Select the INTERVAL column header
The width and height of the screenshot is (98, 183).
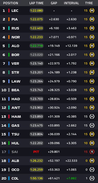(x=71, y=3)
